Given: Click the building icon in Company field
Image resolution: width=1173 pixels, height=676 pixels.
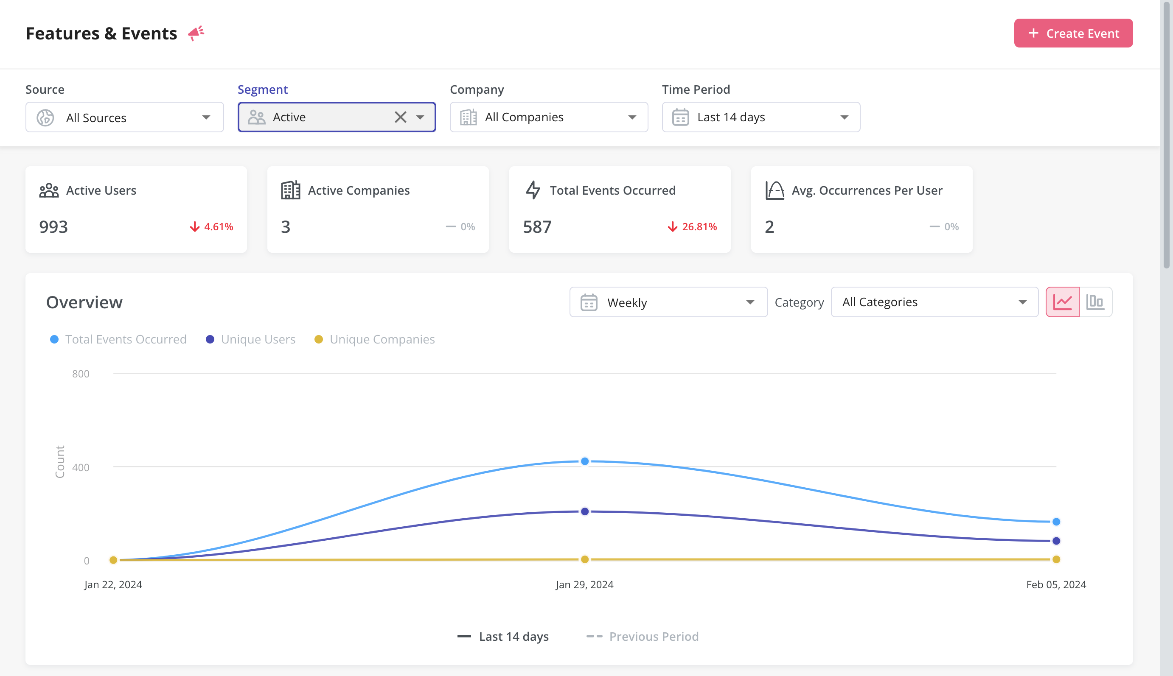Looking at the screenshot, I should [468, 117].
